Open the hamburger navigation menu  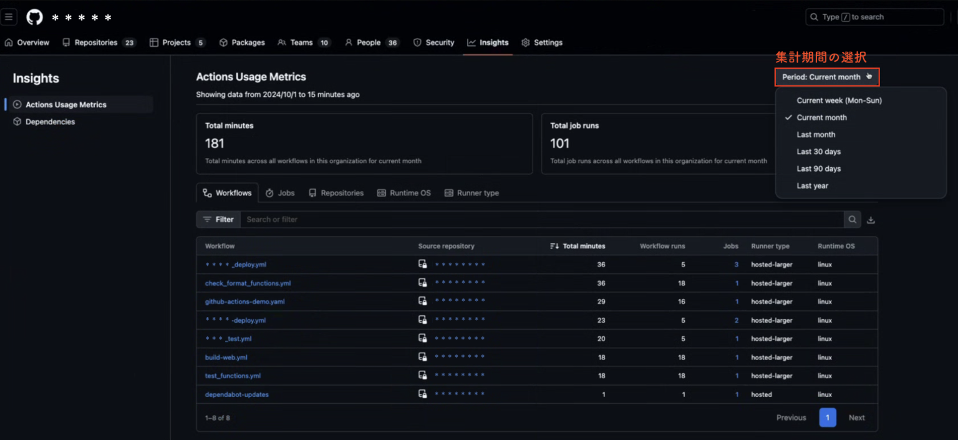pyautogui.click(x=9, y=17)
